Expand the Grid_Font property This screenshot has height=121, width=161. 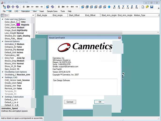click(3, 58)
